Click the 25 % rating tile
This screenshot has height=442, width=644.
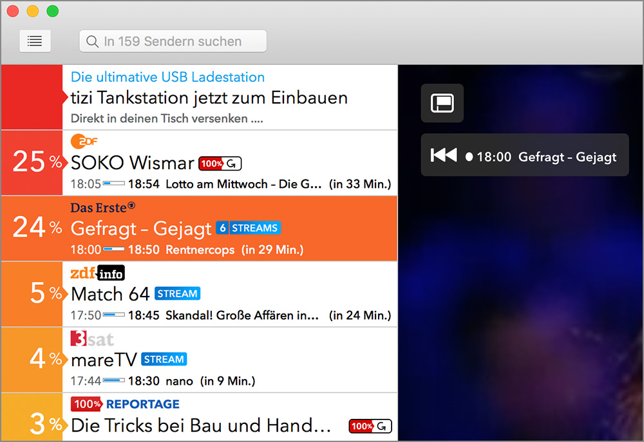click(32, 163)
